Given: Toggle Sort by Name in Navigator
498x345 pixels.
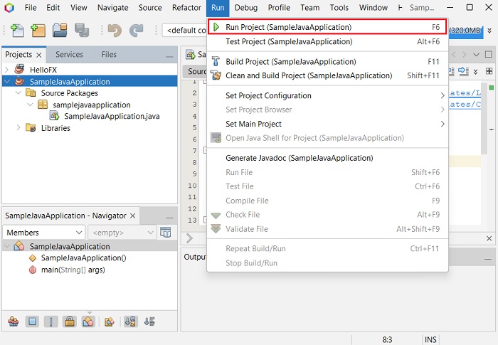Looking at the screenshot, I should 131,322.
